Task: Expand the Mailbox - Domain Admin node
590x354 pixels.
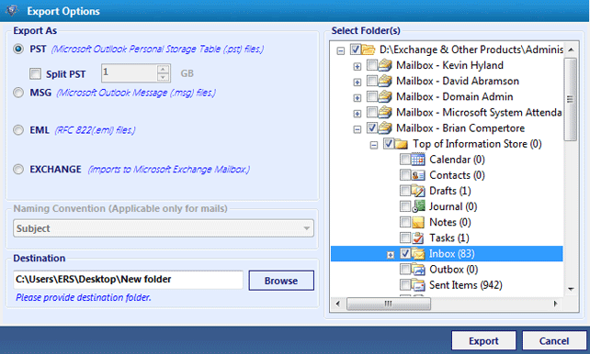Action: click(x=357, y=98)
